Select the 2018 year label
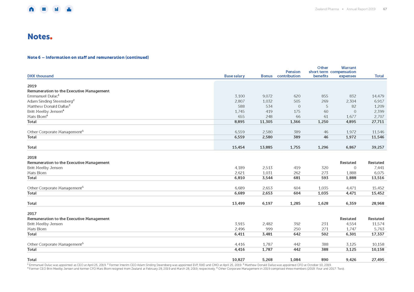The image size is (414, 292). coord(32,158)
